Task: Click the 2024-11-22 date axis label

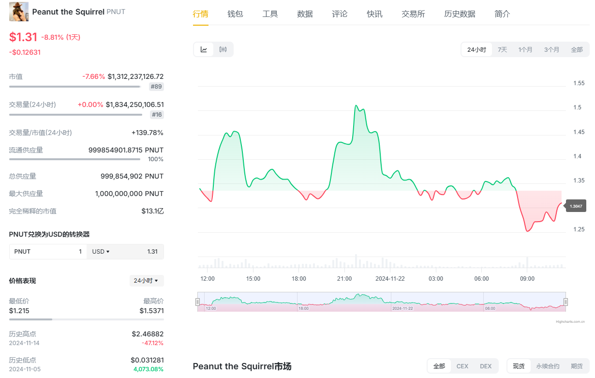Action: (x=390, y=279)
